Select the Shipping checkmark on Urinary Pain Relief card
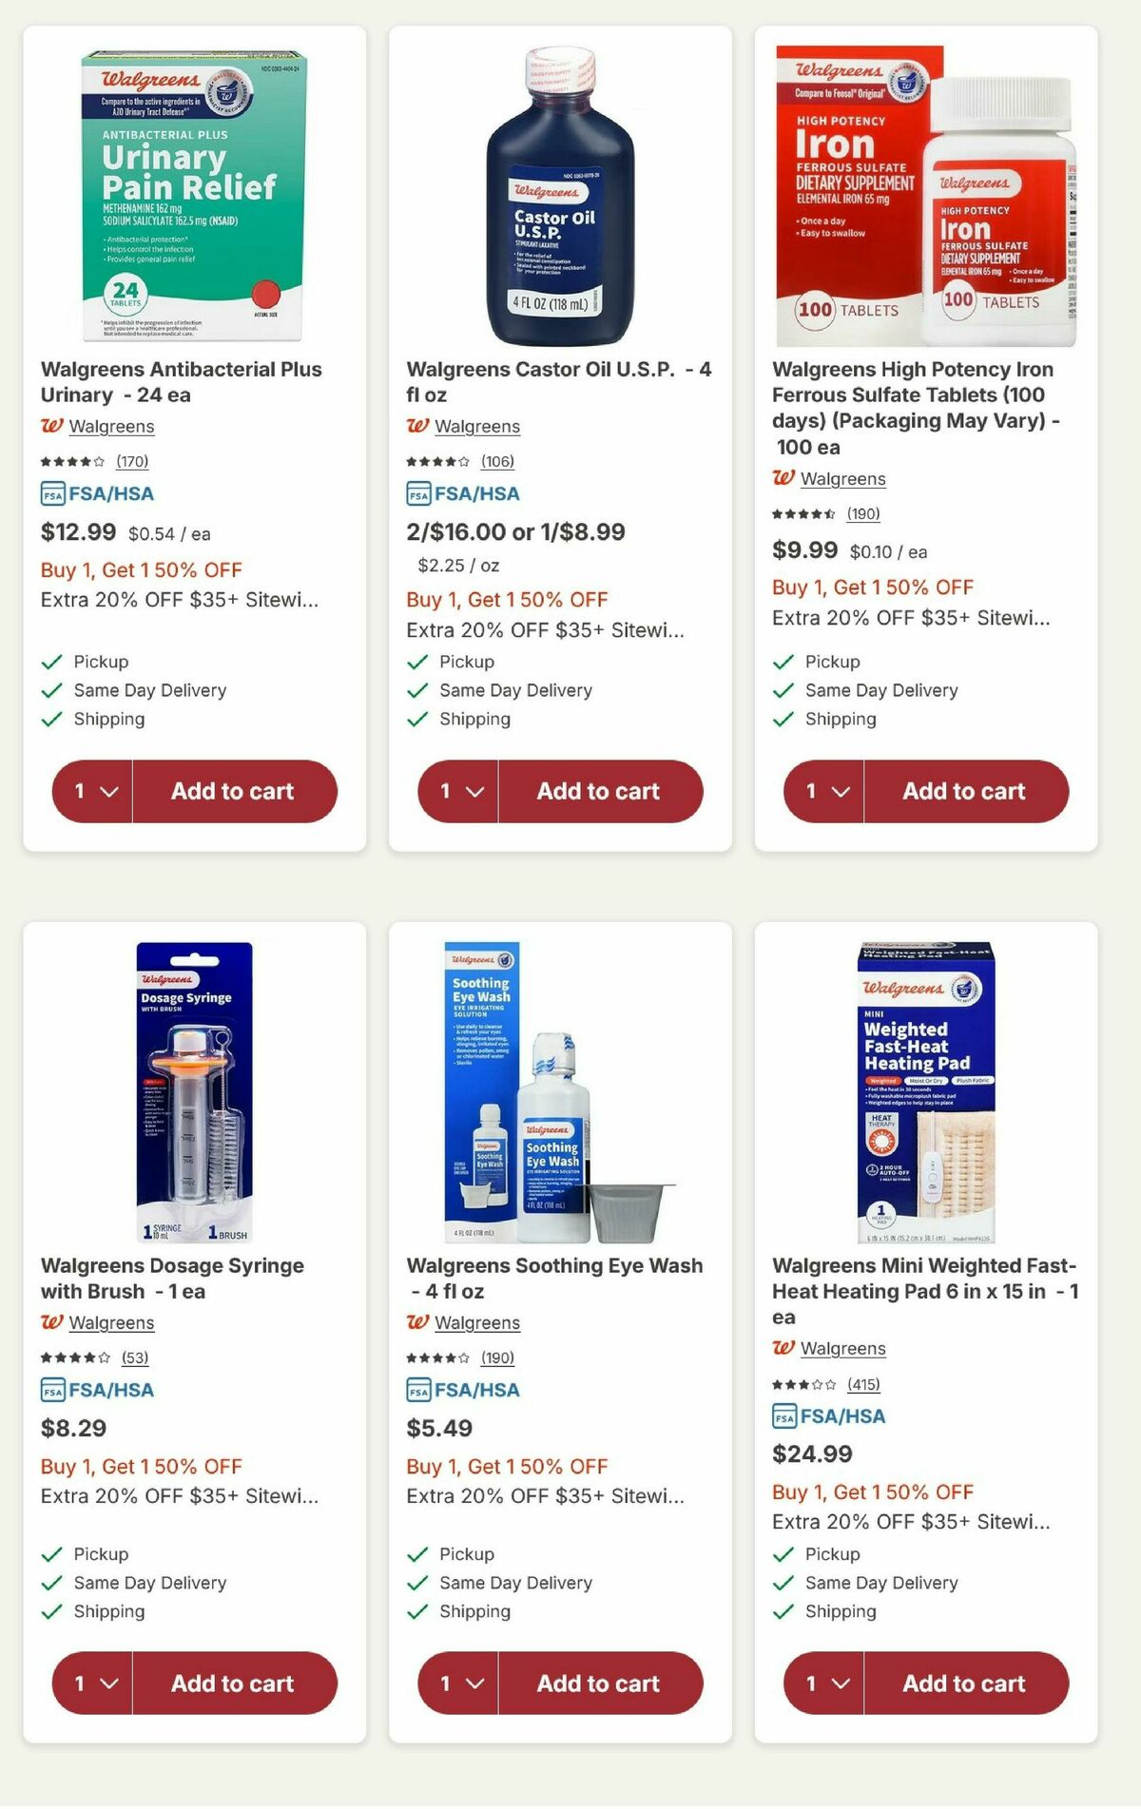 click(x=51, y=719)
